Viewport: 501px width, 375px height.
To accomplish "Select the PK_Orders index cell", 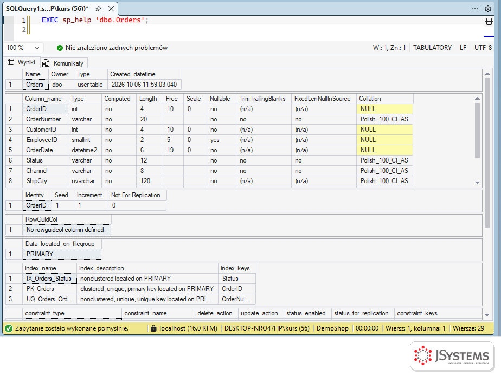I will pyautogui.click(x=49, y=289).
